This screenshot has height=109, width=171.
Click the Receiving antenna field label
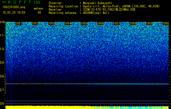point(63,13)
